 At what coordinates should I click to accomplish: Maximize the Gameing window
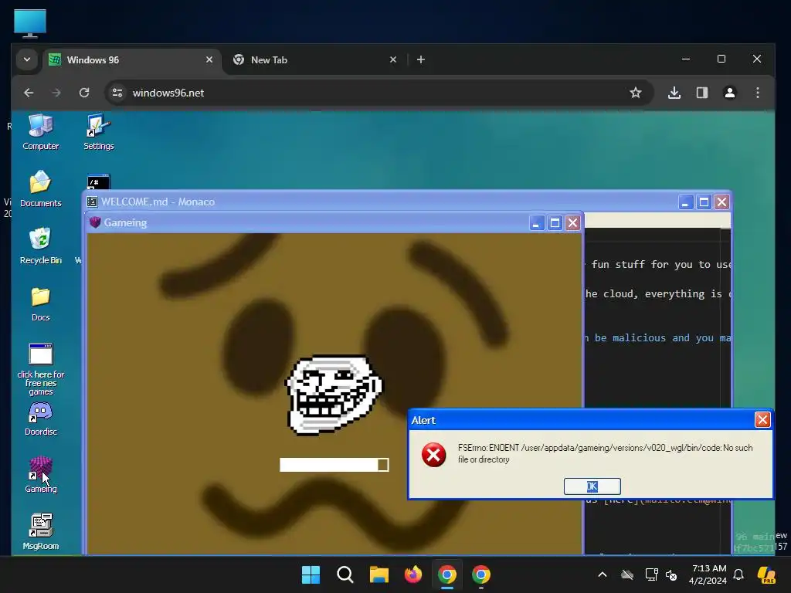click(x=555, y=223)
